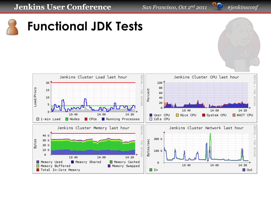The height and width of the screenshot is (203, 271).
Task: Click the blue Out legend swatch
Action: (x=244, y=170)
